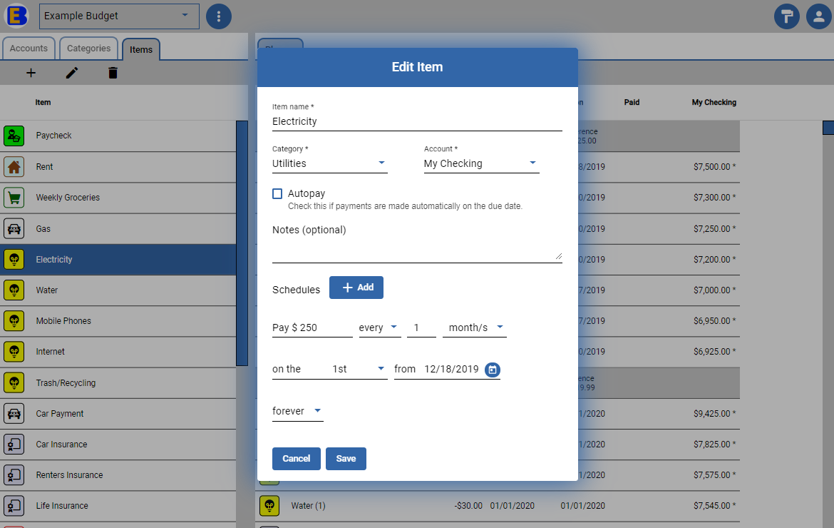Enable the Autopay checkbox
The height and width of the screenshot is (528, 834).
[277, 194]
